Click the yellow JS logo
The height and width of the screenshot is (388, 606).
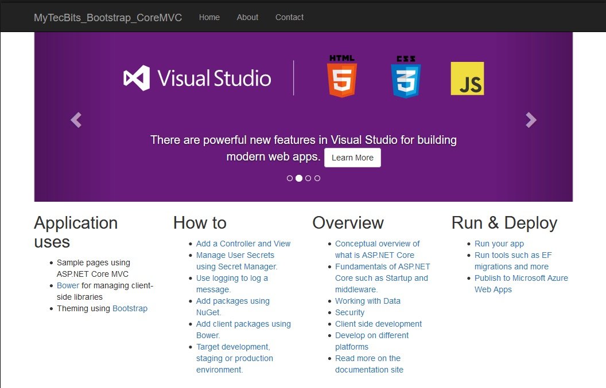pos(467,79)
